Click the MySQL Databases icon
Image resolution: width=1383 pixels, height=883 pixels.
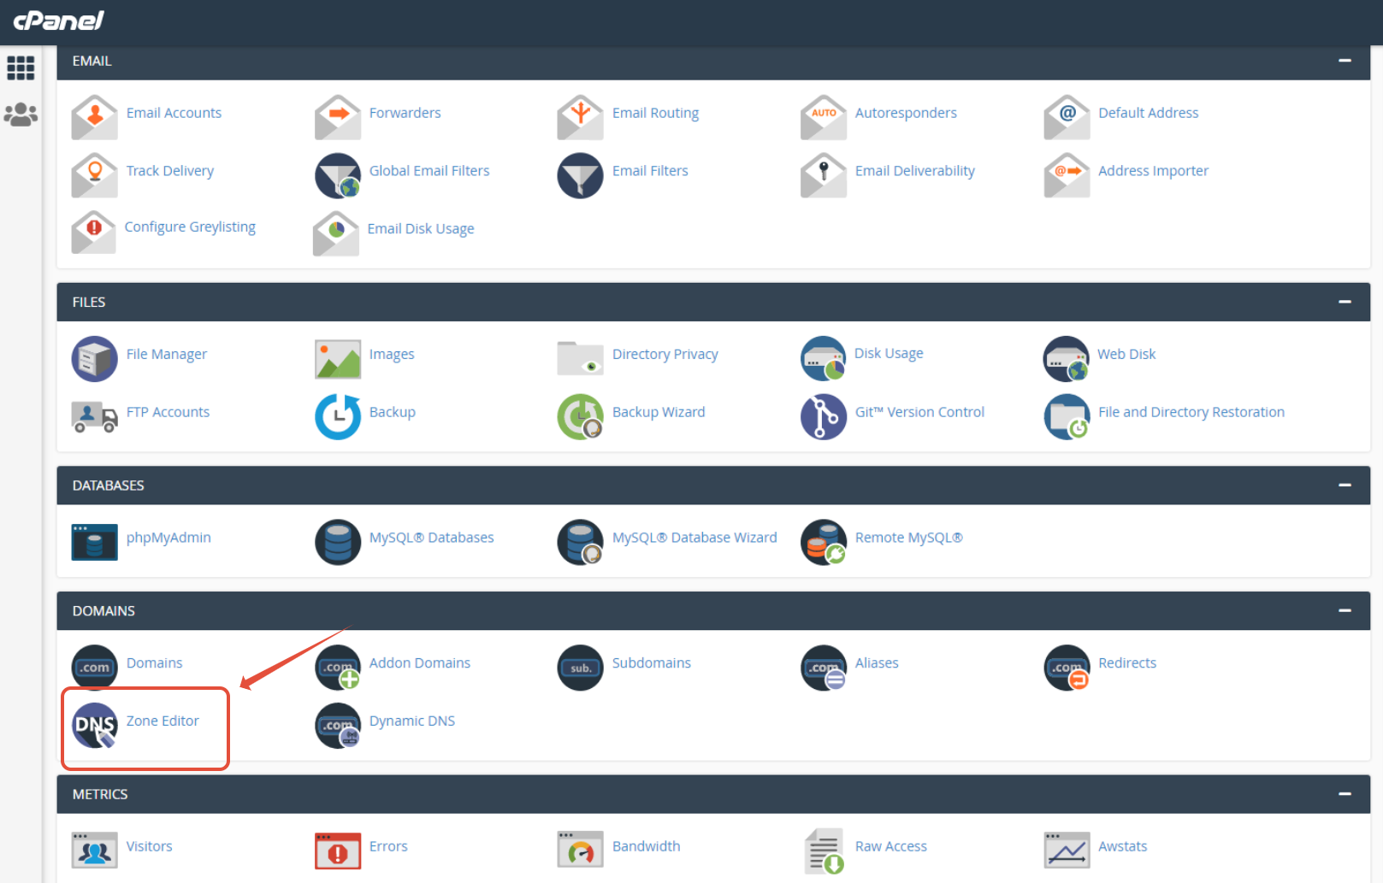click(x=338, y=542)
